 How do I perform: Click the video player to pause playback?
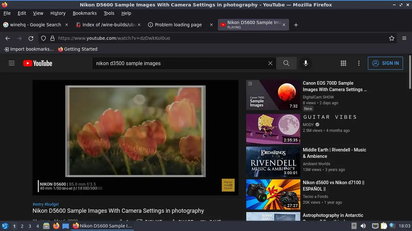tap(135, 137)
